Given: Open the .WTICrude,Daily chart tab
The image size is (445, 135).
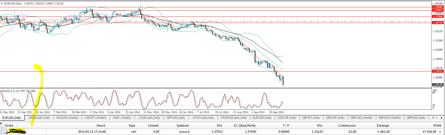Looking at the screenshot, I should click(203, 118).
